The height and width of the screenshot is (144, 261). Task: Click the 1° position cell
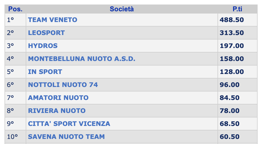[15, 20]
